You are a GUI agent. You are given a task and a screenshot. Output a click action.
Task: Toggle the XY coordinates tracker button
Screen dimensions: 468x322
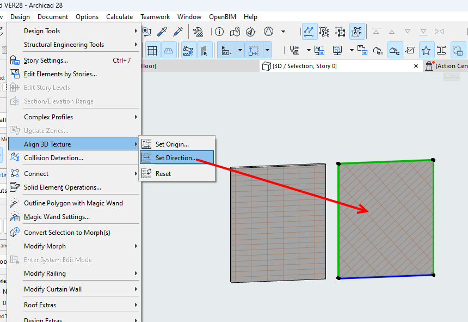[226, 50]
